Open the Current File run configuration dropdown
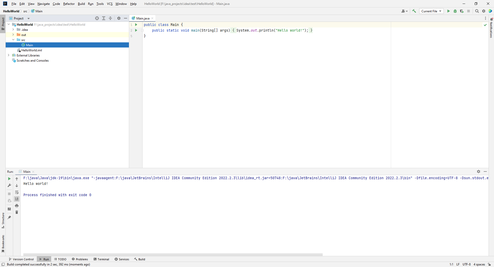 pyautogui.click(x=431, y=11)
